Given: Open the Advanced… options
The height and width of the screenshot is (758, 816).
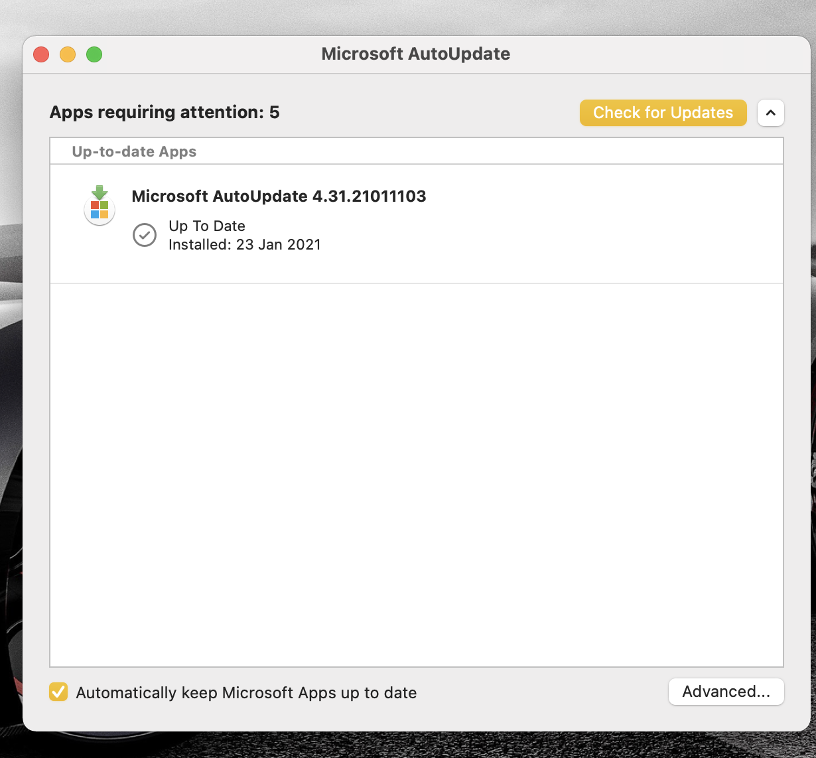Looking at the screenshot, I should [726, 692].
